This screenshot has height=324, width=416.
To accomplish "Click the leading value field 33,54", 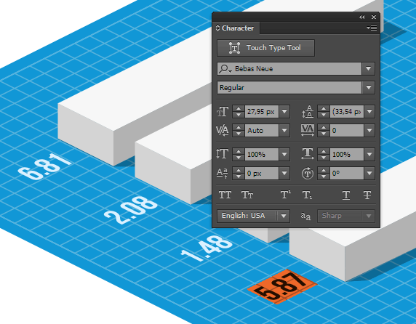I will [x=347, y=112].
